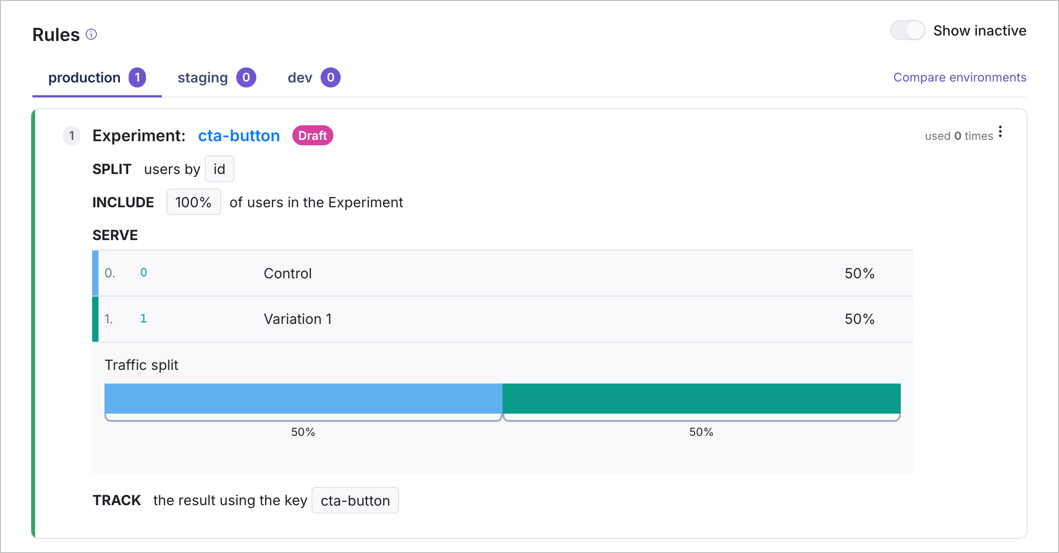Toggle the Show inactive switch
This screenshot has width=1059, height=553.
[908, 31]
